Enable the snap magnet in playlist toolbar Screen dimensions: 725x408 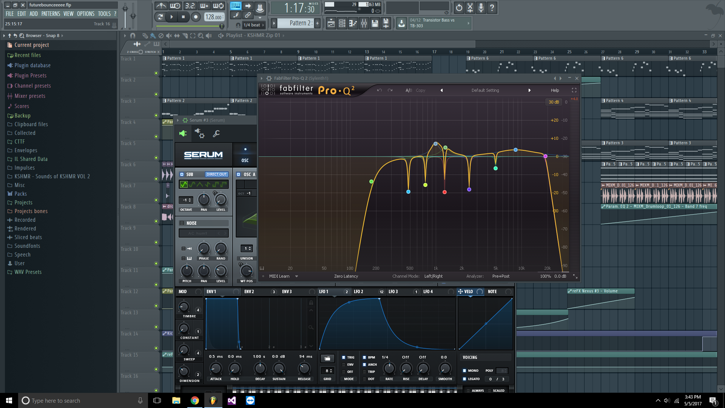(x=133, y=36)
